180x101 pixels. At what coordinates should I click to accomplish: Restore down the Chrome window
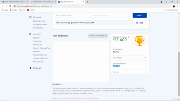[x=172, y=2]
